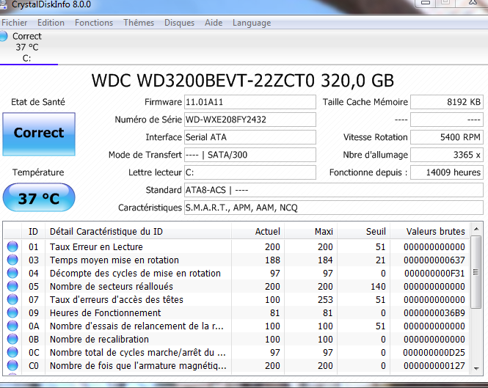This screenshot has width=488, height=388.
Task: Click status orb for row C0 armature magnétique
Action: (x=12, y=365)
